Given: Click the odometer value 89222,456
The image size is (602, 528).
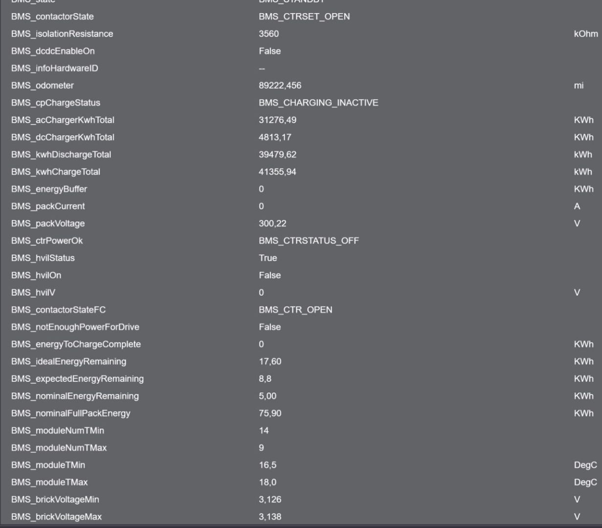Looking at the screenshot, I should click(x=280, y=86).
